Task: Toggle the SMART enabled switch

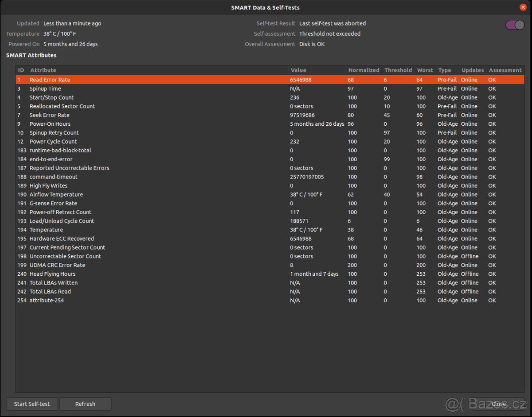Action: point(515,25)
